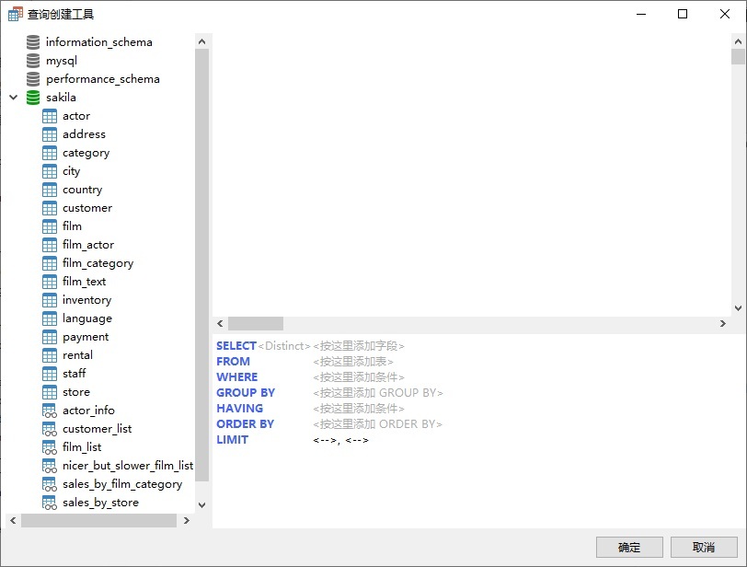Click the mysql database icon
747x567 pixels.
tap(33, 61)
